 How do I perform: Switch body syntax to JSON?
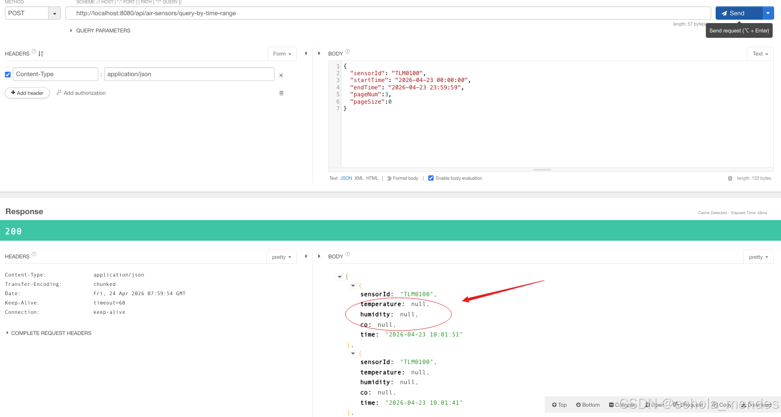(x=346, y=178)
